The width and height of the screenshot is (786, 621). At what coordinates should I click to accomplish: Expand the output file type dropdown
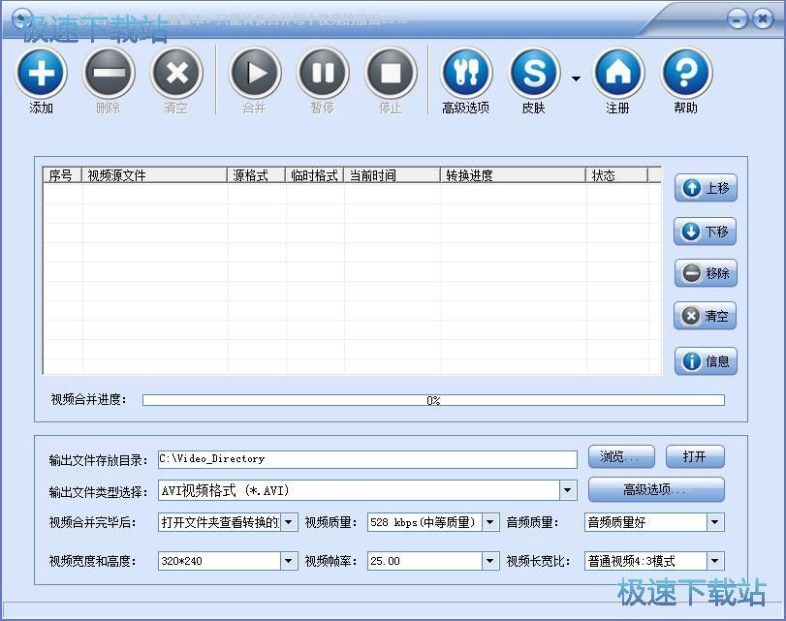[568, 490]
